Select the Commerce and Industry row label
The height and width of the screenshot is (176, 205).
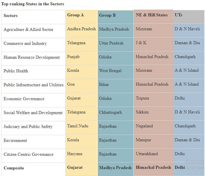click(x=25, y=44)
